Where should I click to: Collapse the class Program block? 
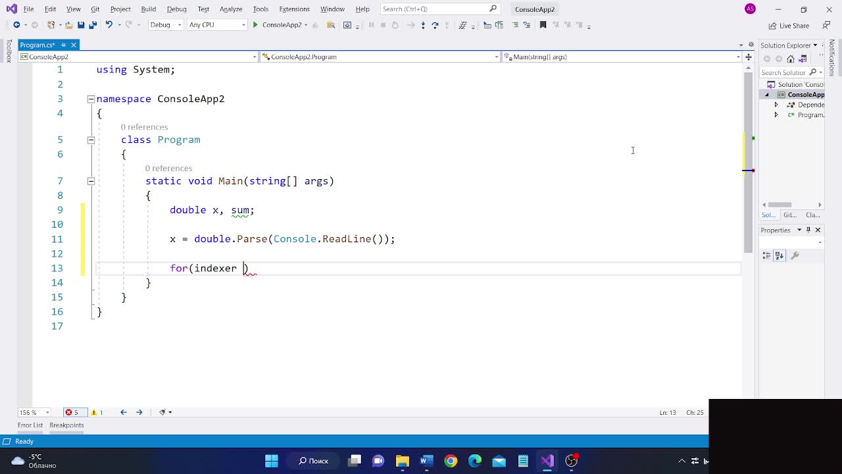point(91,140)
